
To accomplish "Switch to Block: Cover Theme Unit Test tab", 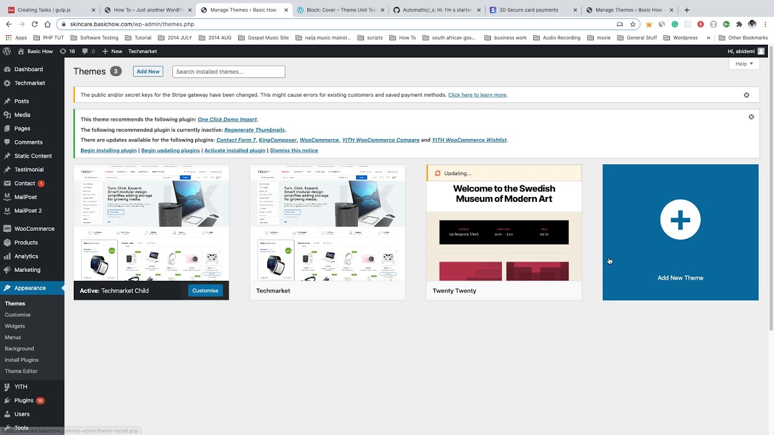I will (x=340, y=10).
